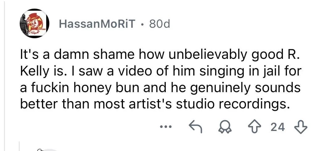Click the line beginning "Kelly is. I saw"
The width and height of the screenshot is (323, 151).
pyautogui.click(x=161, y=71)
